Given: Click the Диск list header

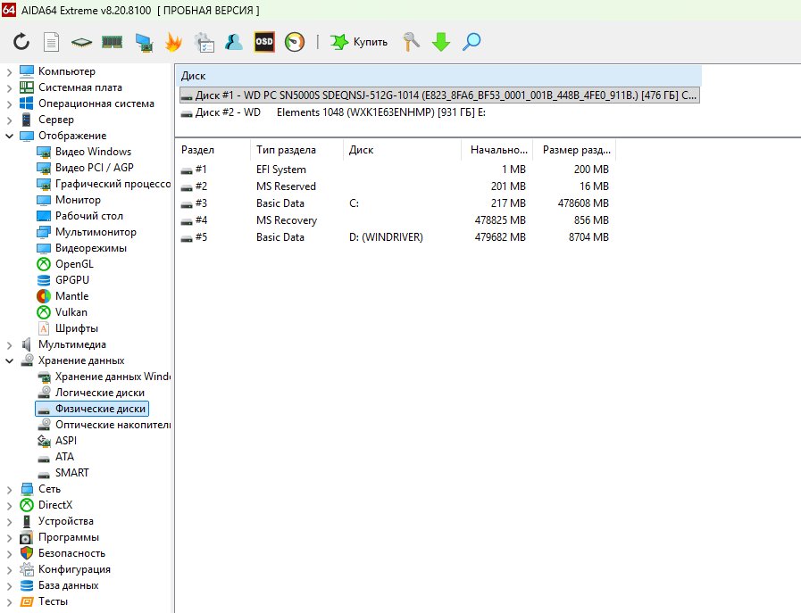Looking at the screenshot, I should click(x=438, y=76).
